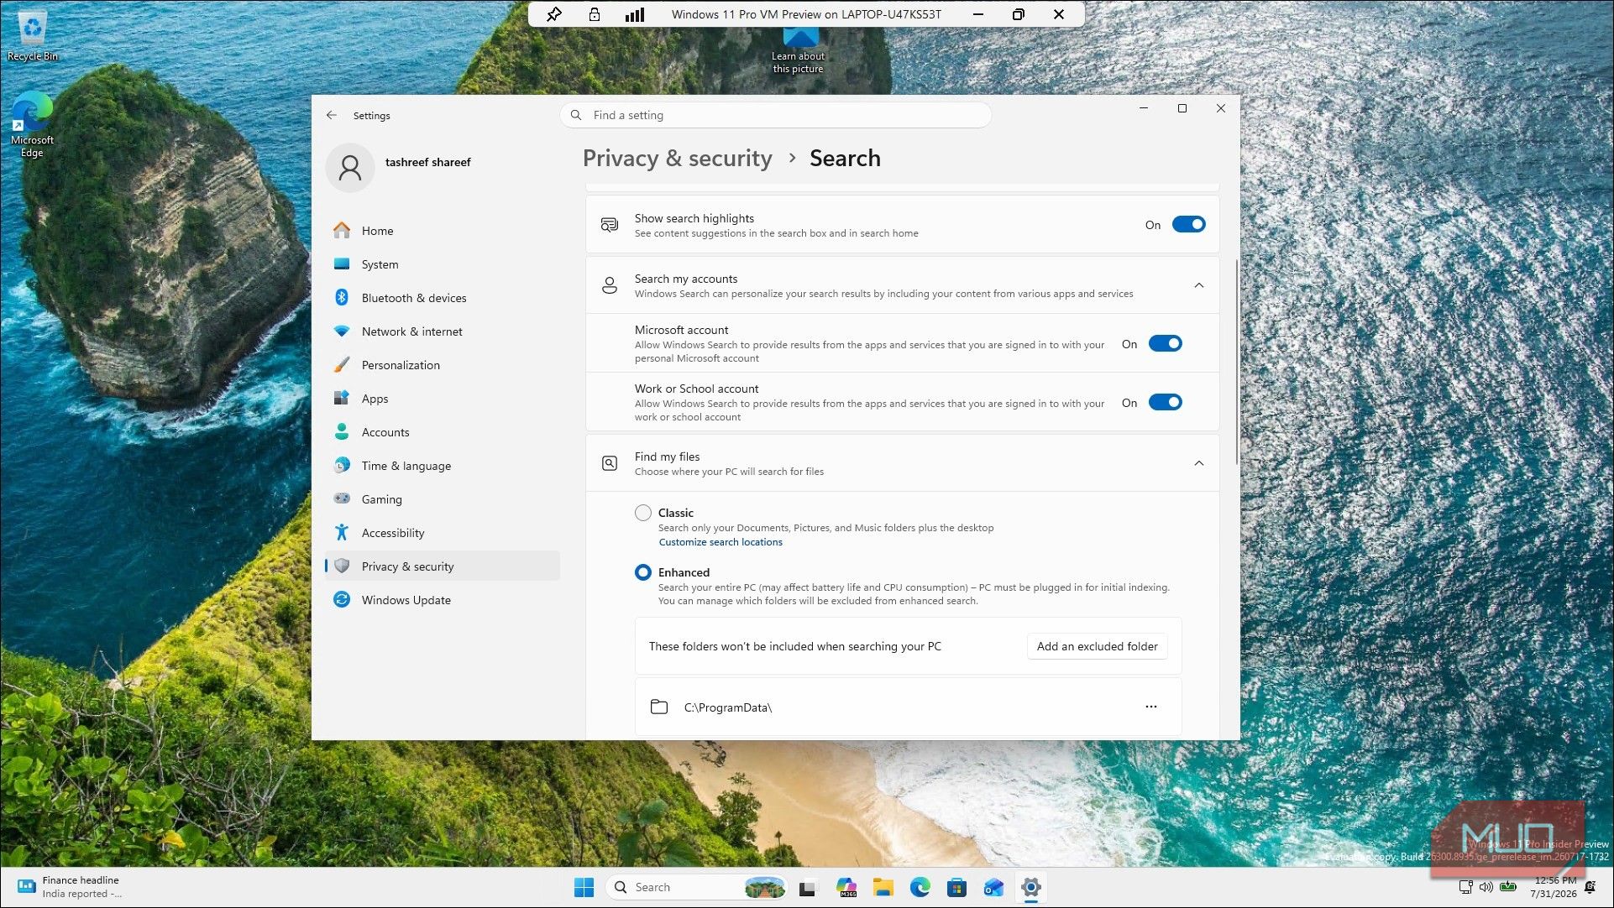Screen dimensions: 1614x908
Task: Open the tashreef shareef account avatar
Action: (350, 168)
